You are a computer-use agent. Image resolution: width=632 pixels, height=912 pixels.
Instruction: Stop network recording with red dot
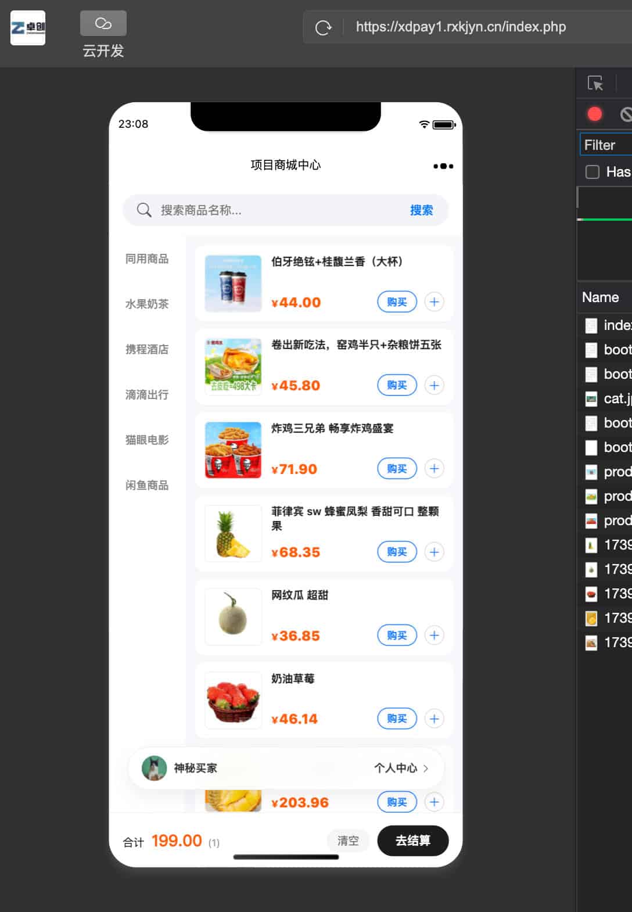[x=595, y=114]
